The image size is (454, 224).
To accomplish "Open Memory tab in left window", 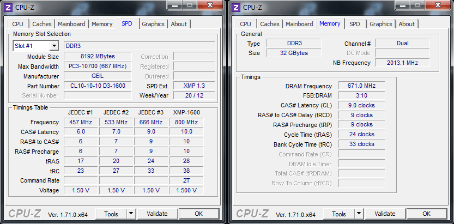I will point(102,24).
